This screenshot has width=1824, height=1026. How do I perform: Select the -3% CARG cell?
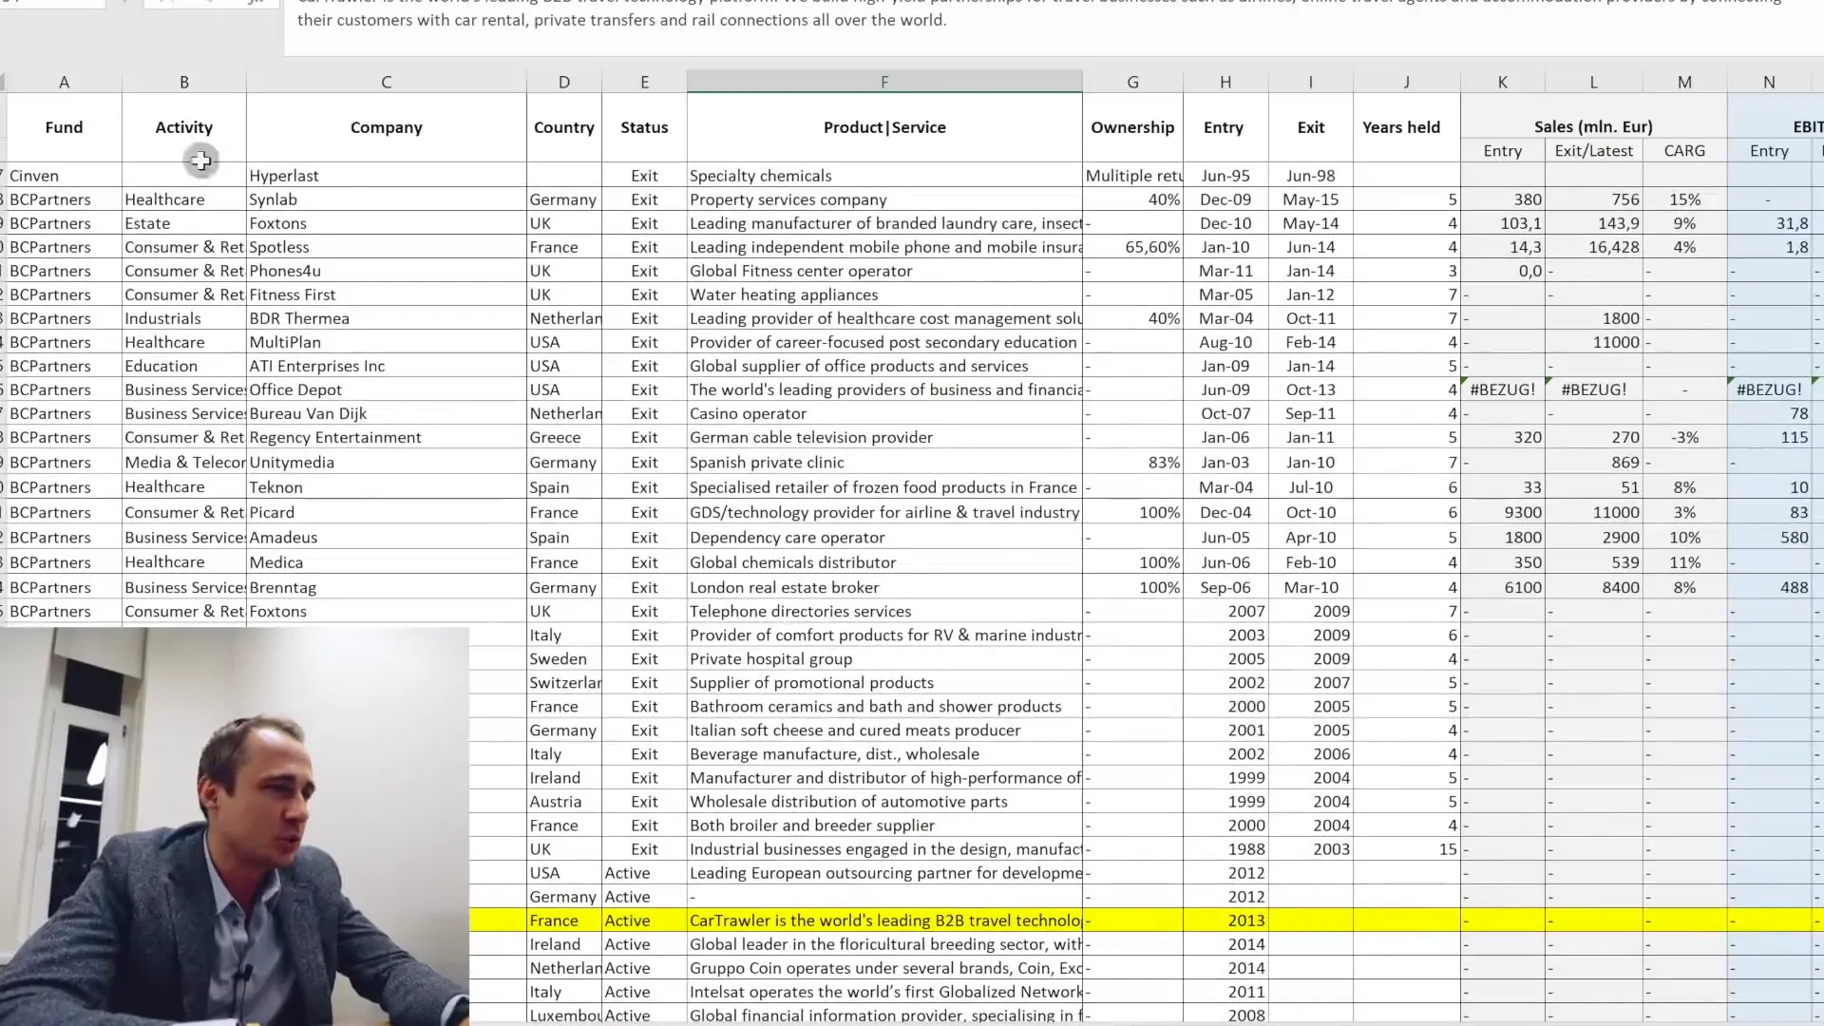[x=1684, y=436]
